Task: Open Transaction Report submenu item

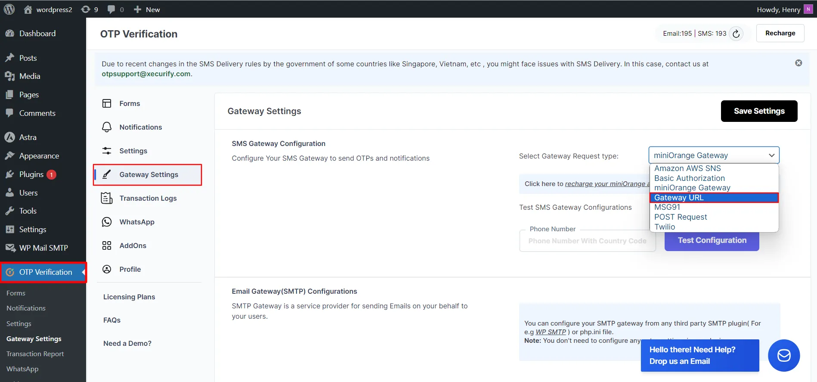Action: point(35,354)
